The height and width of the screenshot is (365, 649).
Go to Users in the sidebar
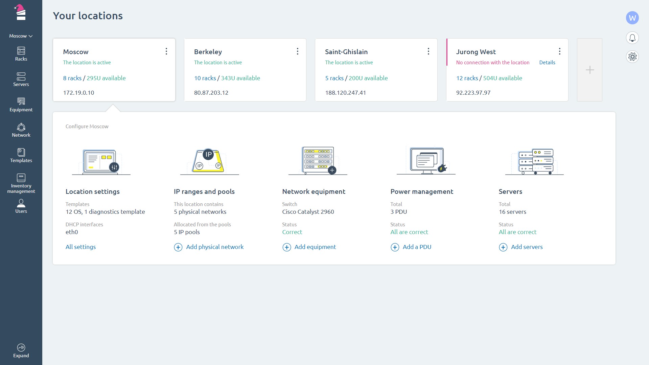coord(21,206)
